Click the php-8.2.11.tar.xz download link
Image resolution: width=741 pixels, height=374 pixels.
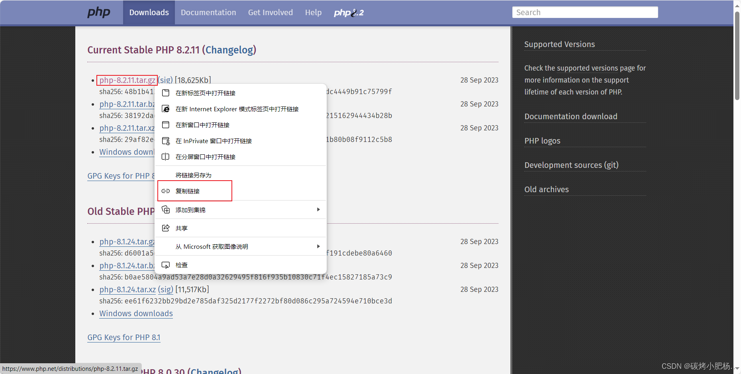click(127, 128)
